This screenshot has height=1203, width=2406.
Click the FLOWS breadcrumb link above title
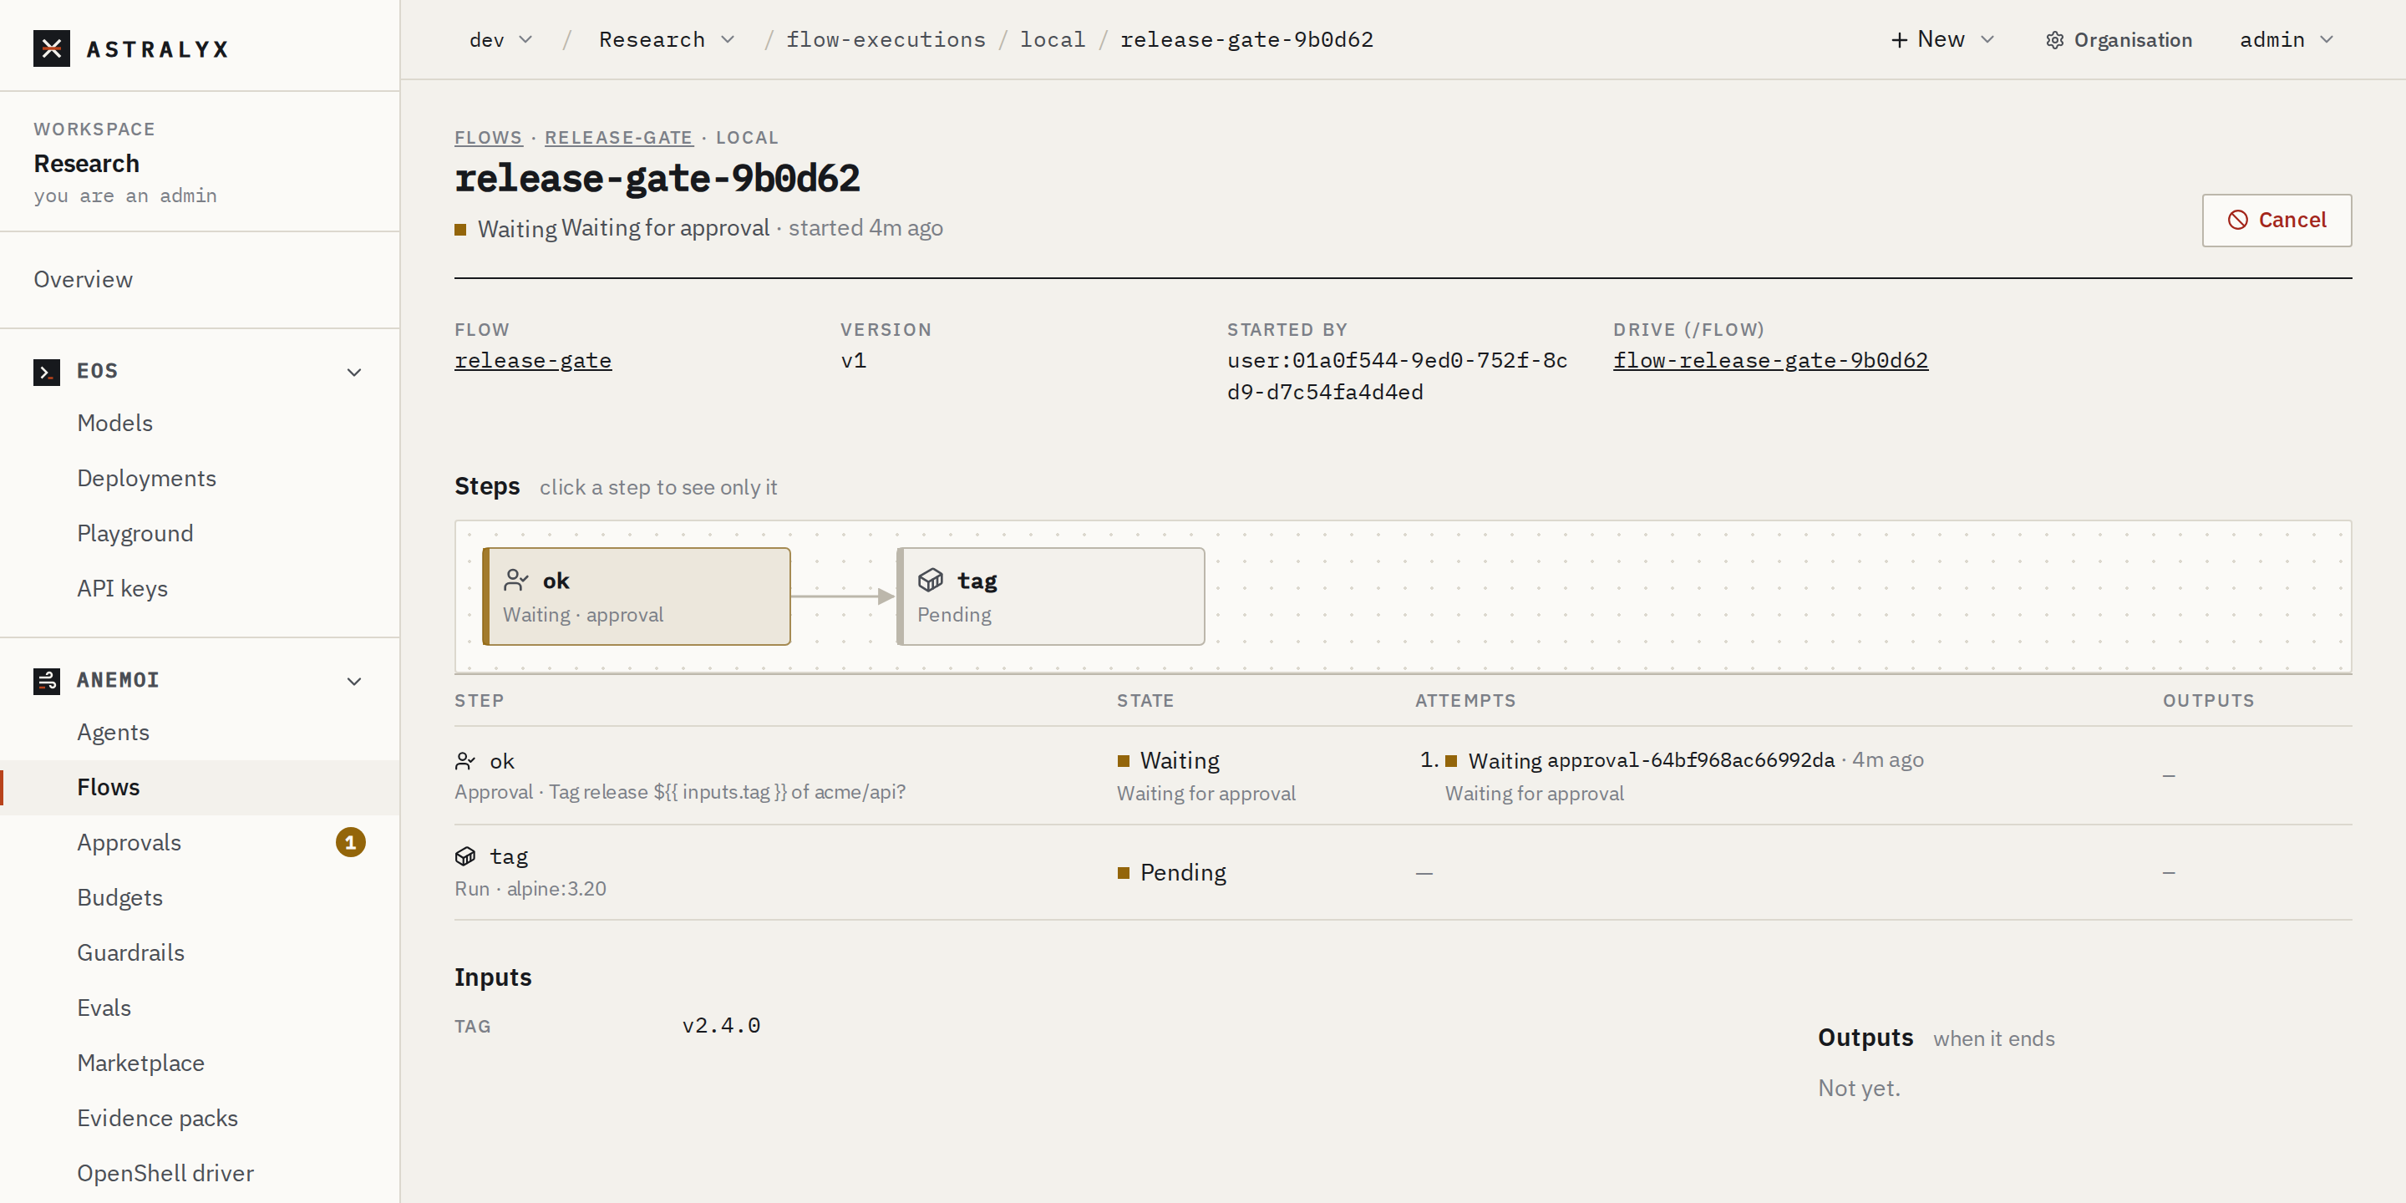pyautogui.click(x=488, y=138)
